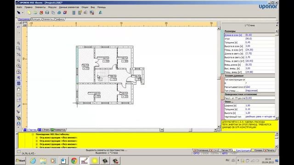Open the 1 Этаж floor tab
The width and height of the screenshot is (294, 165).
[x=44, y=130]
